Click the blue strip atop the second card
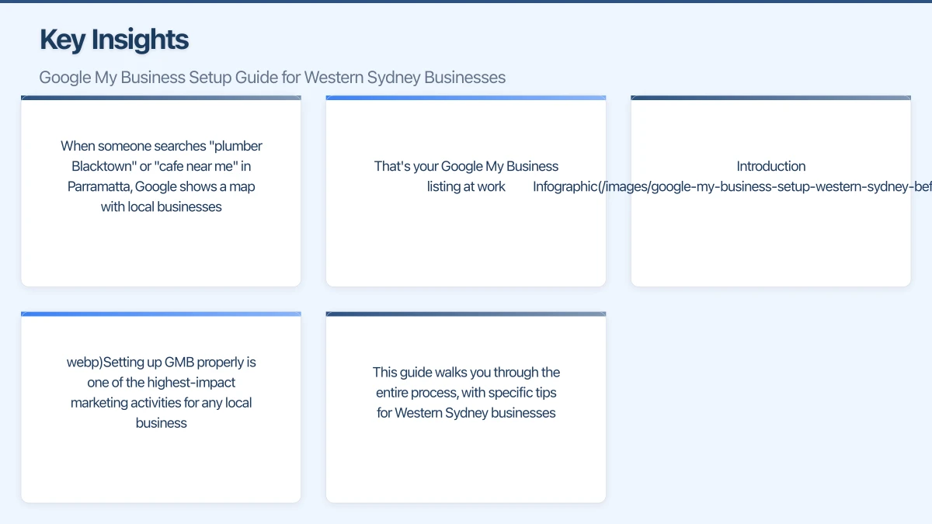Viewport: 932px width, 524px height. pos(466,97)
